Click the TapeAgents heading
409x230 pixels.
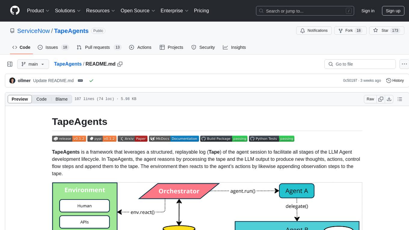pos(80,122)
